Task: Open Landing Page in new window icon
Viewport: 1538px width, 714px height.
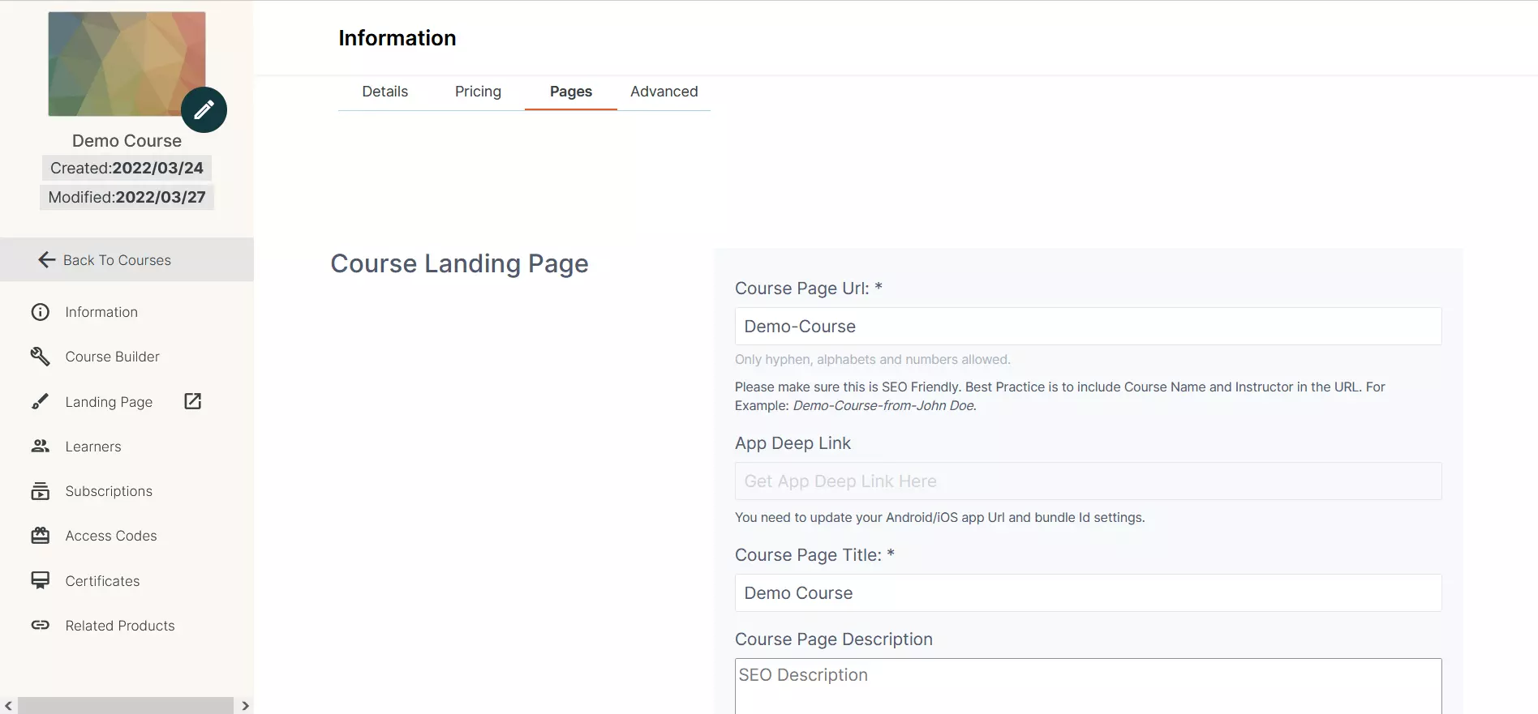Action: [x=192, y=401]
